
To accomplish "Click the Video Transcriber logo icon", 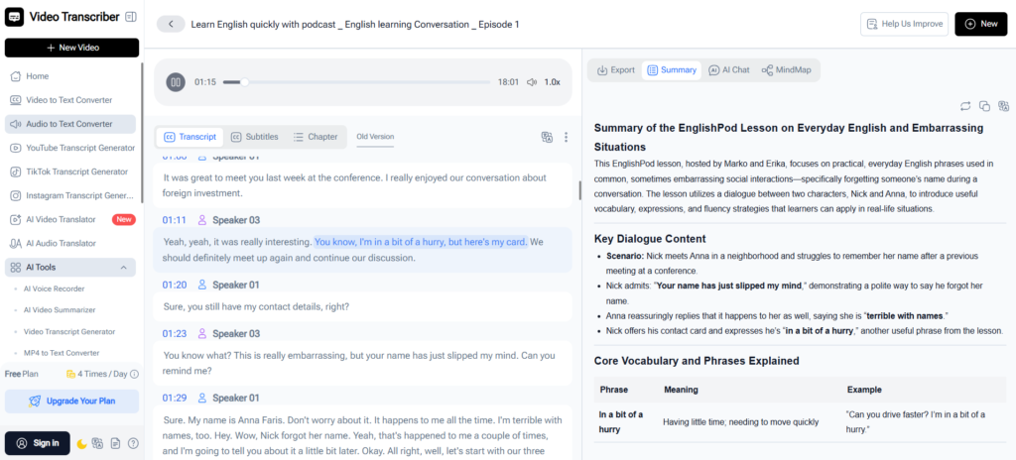I will pyautogui.click(x=14, y=18).
